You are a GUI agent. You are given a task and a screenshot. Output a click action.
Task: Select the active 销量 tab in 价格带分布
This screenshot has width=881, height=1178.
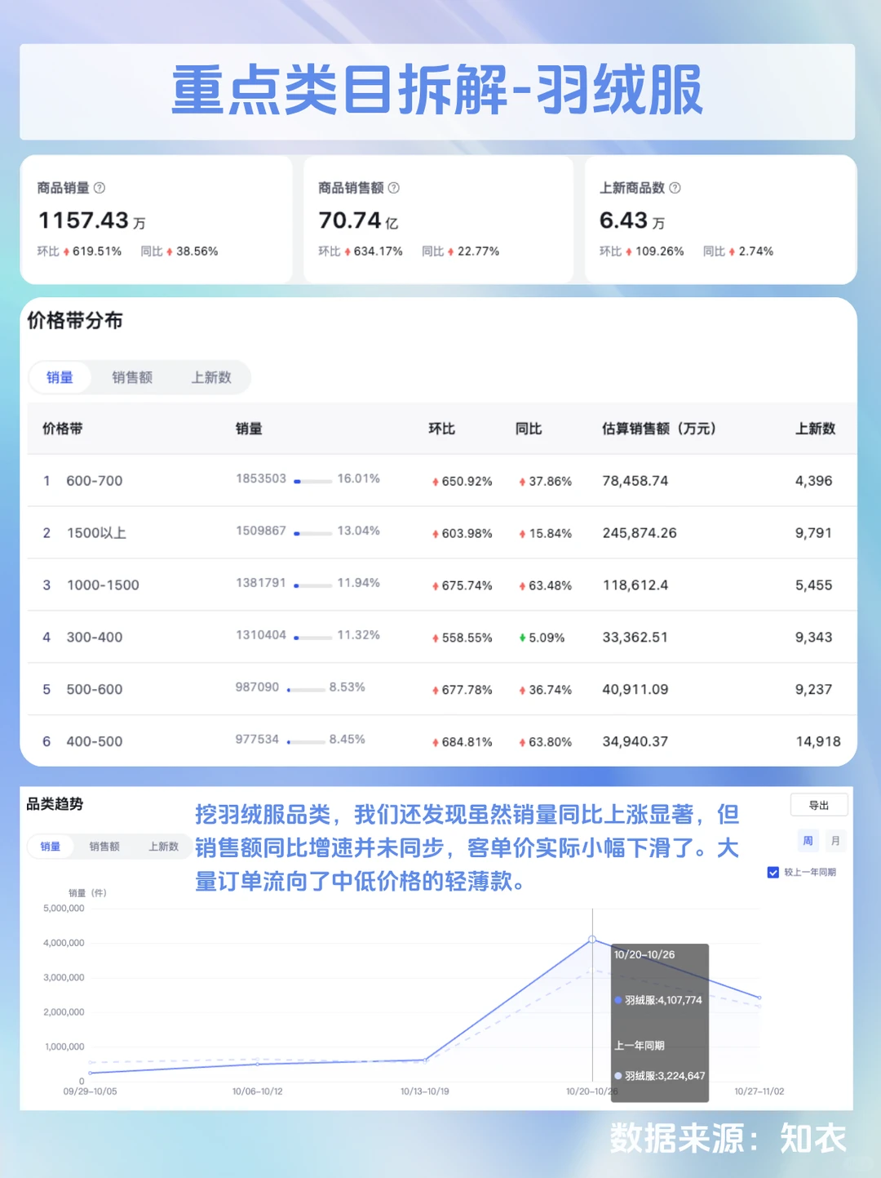tap(60, 377)
